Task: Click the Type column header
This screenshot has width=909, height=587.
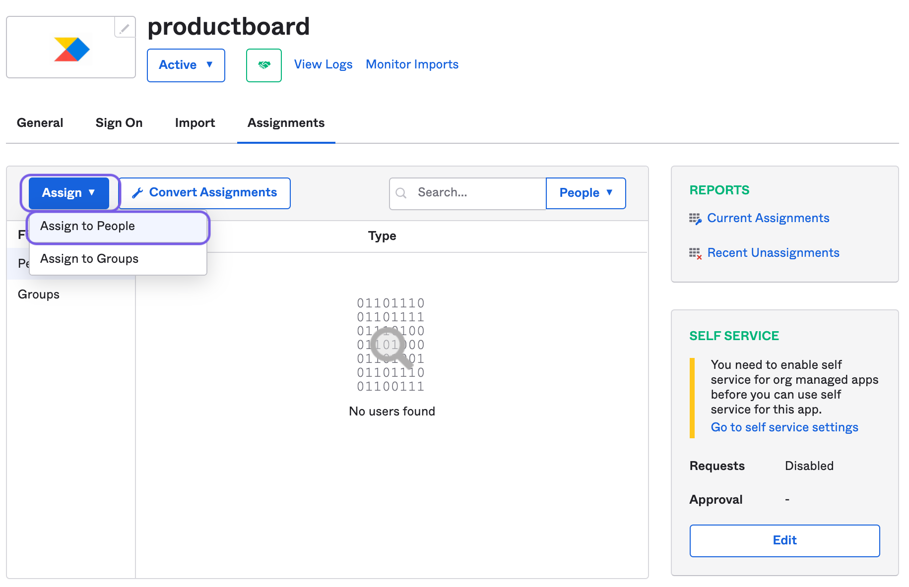Action: (x=382, y=236)
